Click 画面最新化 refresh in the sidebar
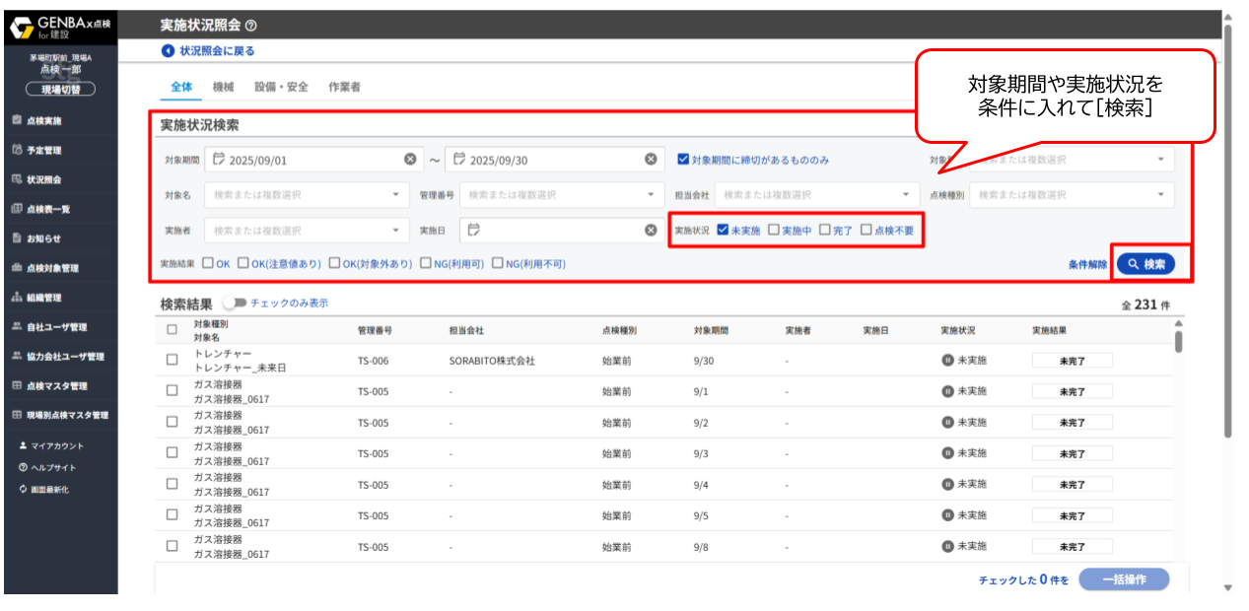 coord(47,490)
